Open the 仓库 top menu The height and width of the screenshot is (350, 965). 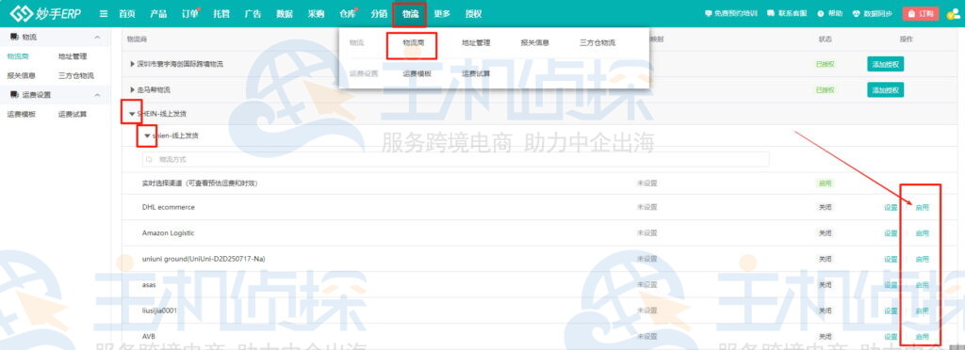[x=348, y=13]
